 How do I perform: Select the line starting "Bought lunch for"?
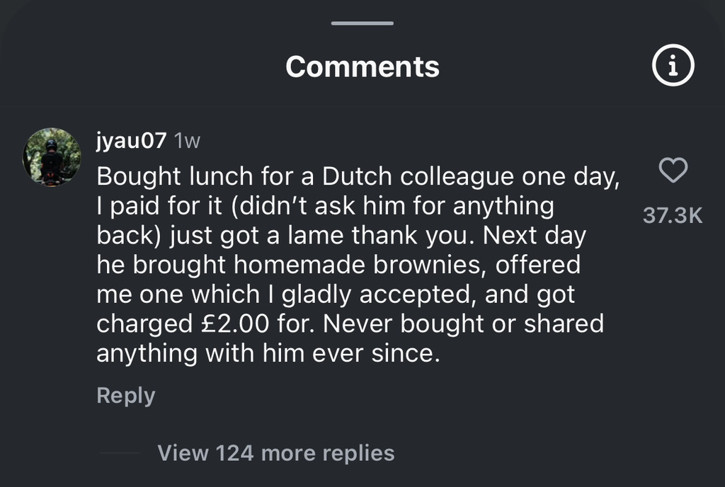click(x=358, y=177)
